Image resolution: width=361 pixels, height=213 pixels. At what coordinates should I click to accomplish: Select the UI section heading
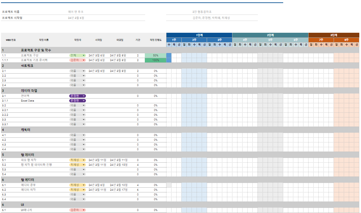coord(22,205)
